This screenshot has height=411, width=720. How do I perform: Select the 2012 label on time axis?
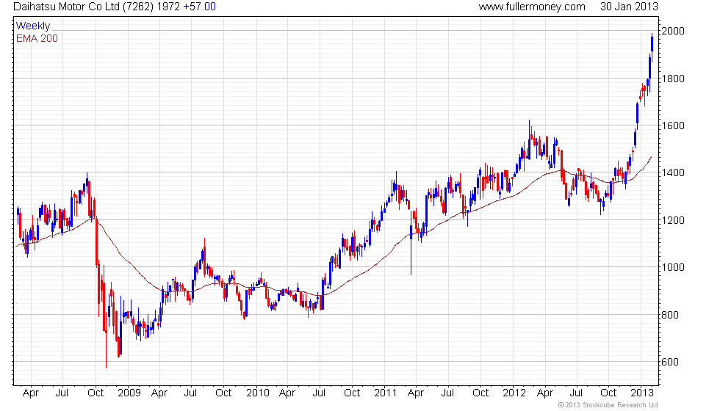(x=514, y=393)
